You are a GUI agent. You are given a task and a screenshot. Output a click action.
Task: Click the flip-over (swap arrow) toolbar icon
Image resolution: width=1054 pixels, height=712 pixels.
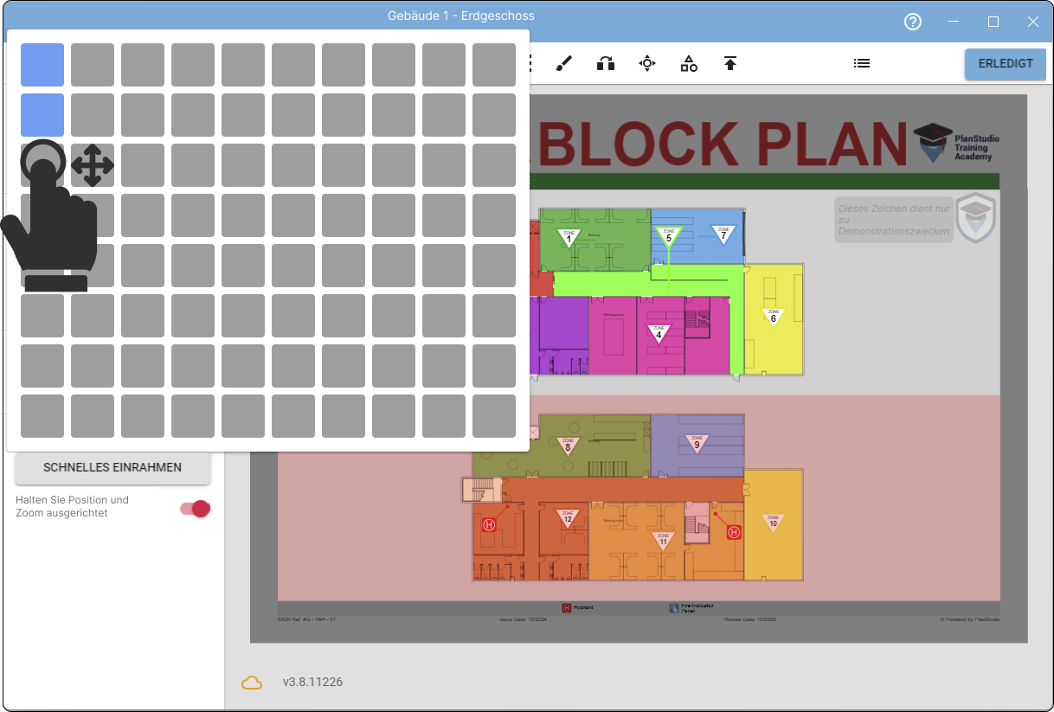(x=606, y=63)
